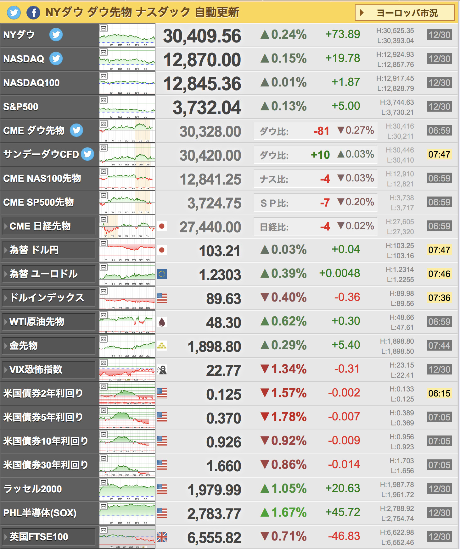460x549 pixels.
Task: Click the WTI change percentage 0.62%
Action: (283, 321)
